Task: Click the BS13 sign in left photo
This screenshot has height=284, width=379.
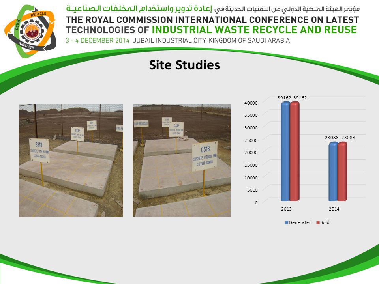Action: [39, 150]
